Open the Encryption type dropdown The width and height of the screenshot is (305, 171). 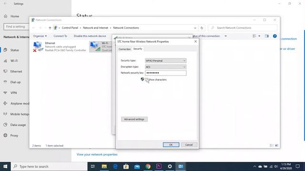pyautogui.click(x=165, y=67)
